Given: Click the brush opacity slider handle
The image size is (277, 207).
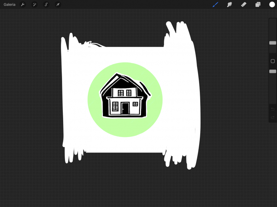Looking at the screenshot, I should point(273,71).
